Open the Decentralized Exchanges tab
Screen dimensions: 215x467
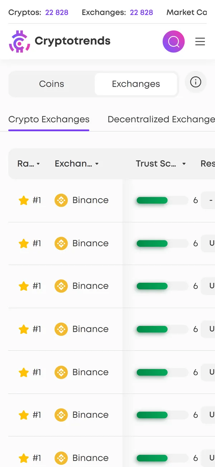pos(161,119)
